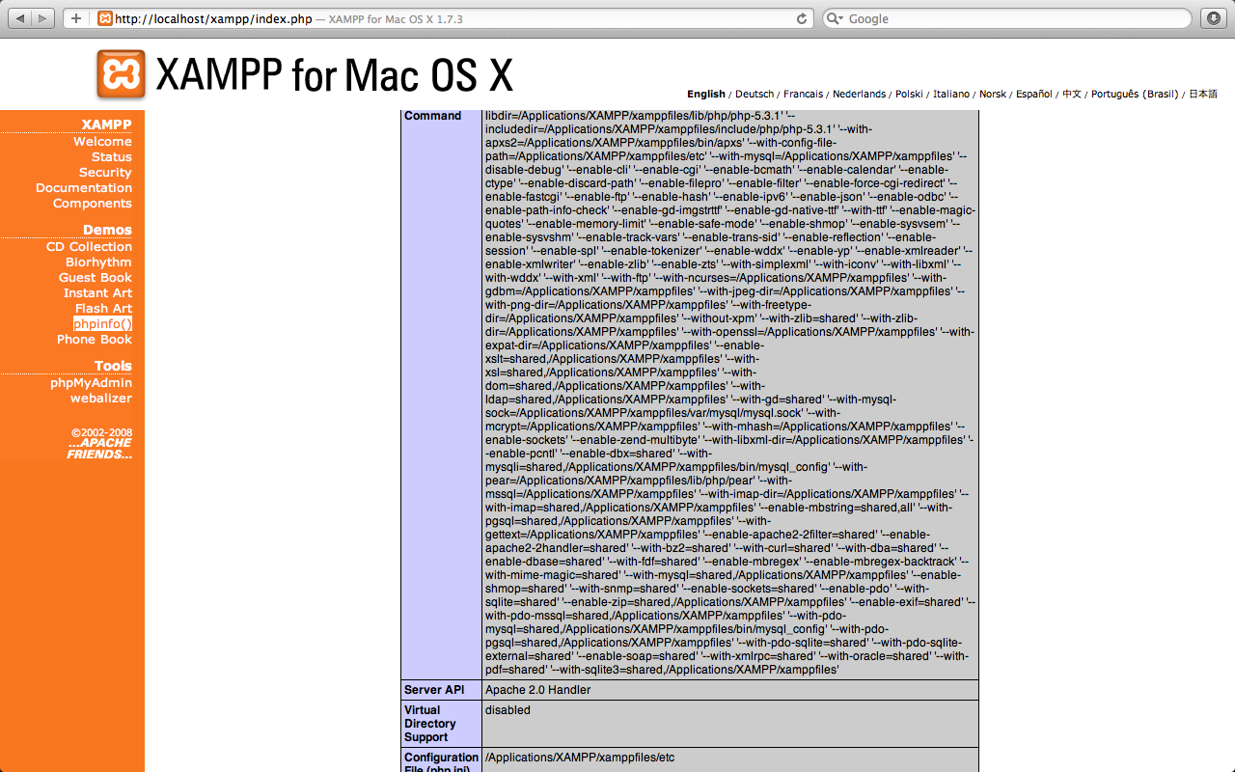The height and width of the screenshot is (772, 1235).
Task: Open the Welcome page in sidebar
Action: [102, 142]
